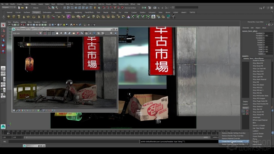Viewport: 274px width, 154px height.
Task: Click the range slider bar below the timeline
Action: tap(117, 138)
